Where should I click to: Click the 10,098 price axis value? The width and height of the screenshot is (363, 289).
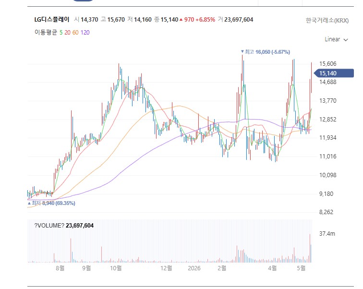click(x=328, y=175)
